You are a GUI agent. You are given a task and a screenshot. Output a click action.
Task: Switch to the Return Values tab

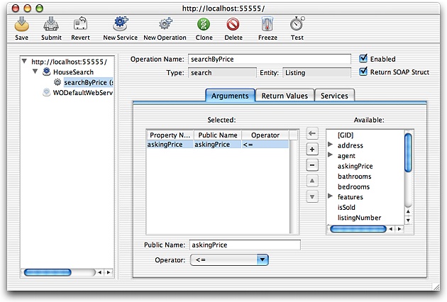[x=285, y=96]
